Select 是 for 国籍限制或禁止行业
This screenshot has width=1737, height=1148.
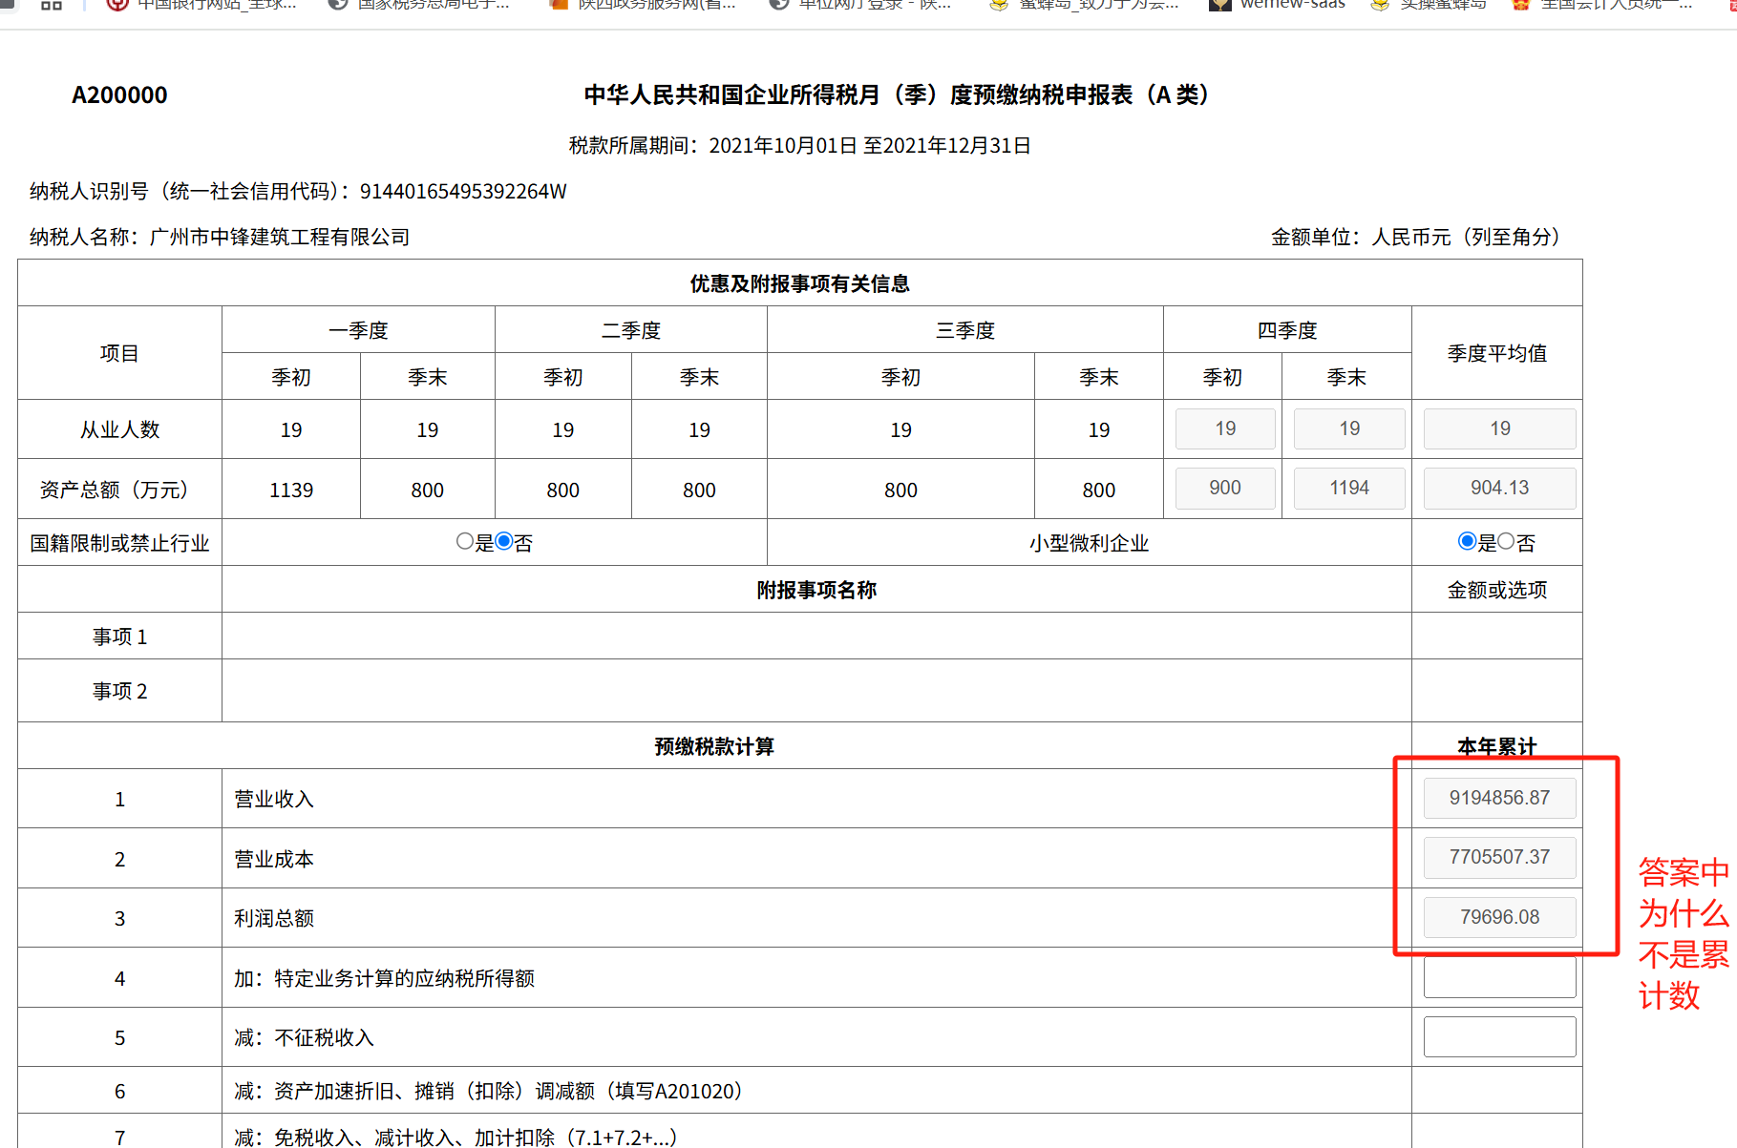pos(465,542)
